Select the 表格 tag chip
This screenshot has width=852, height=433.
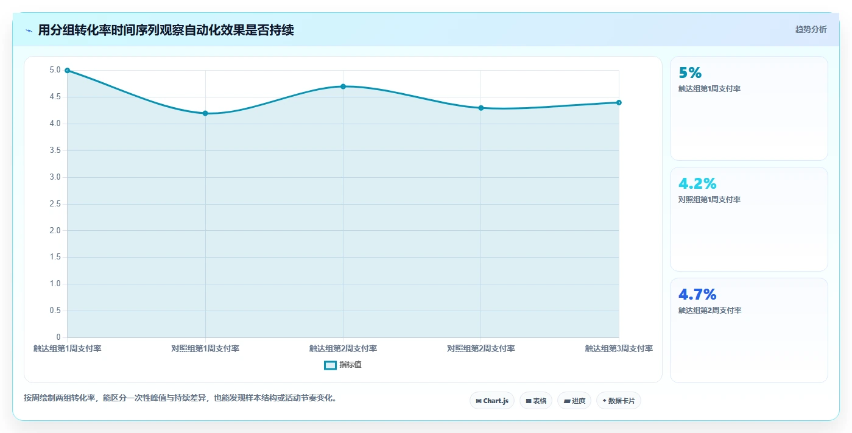pos(536,401)
